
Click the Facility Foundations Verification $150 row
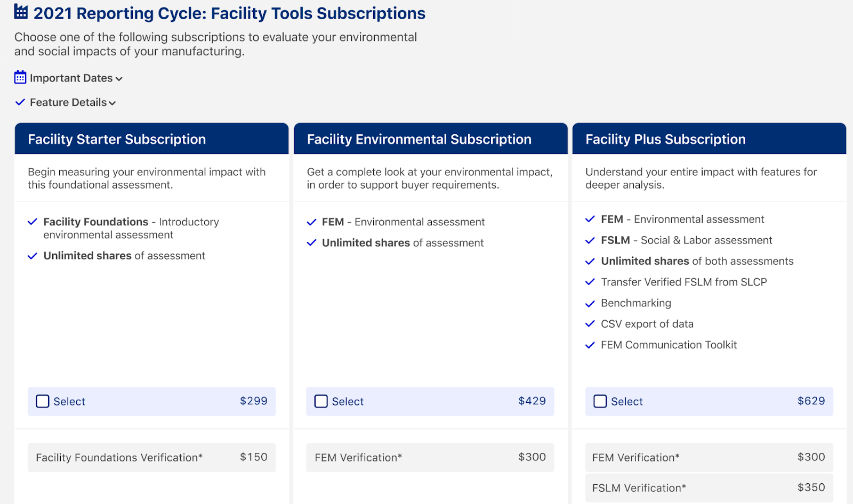[151, 458]
